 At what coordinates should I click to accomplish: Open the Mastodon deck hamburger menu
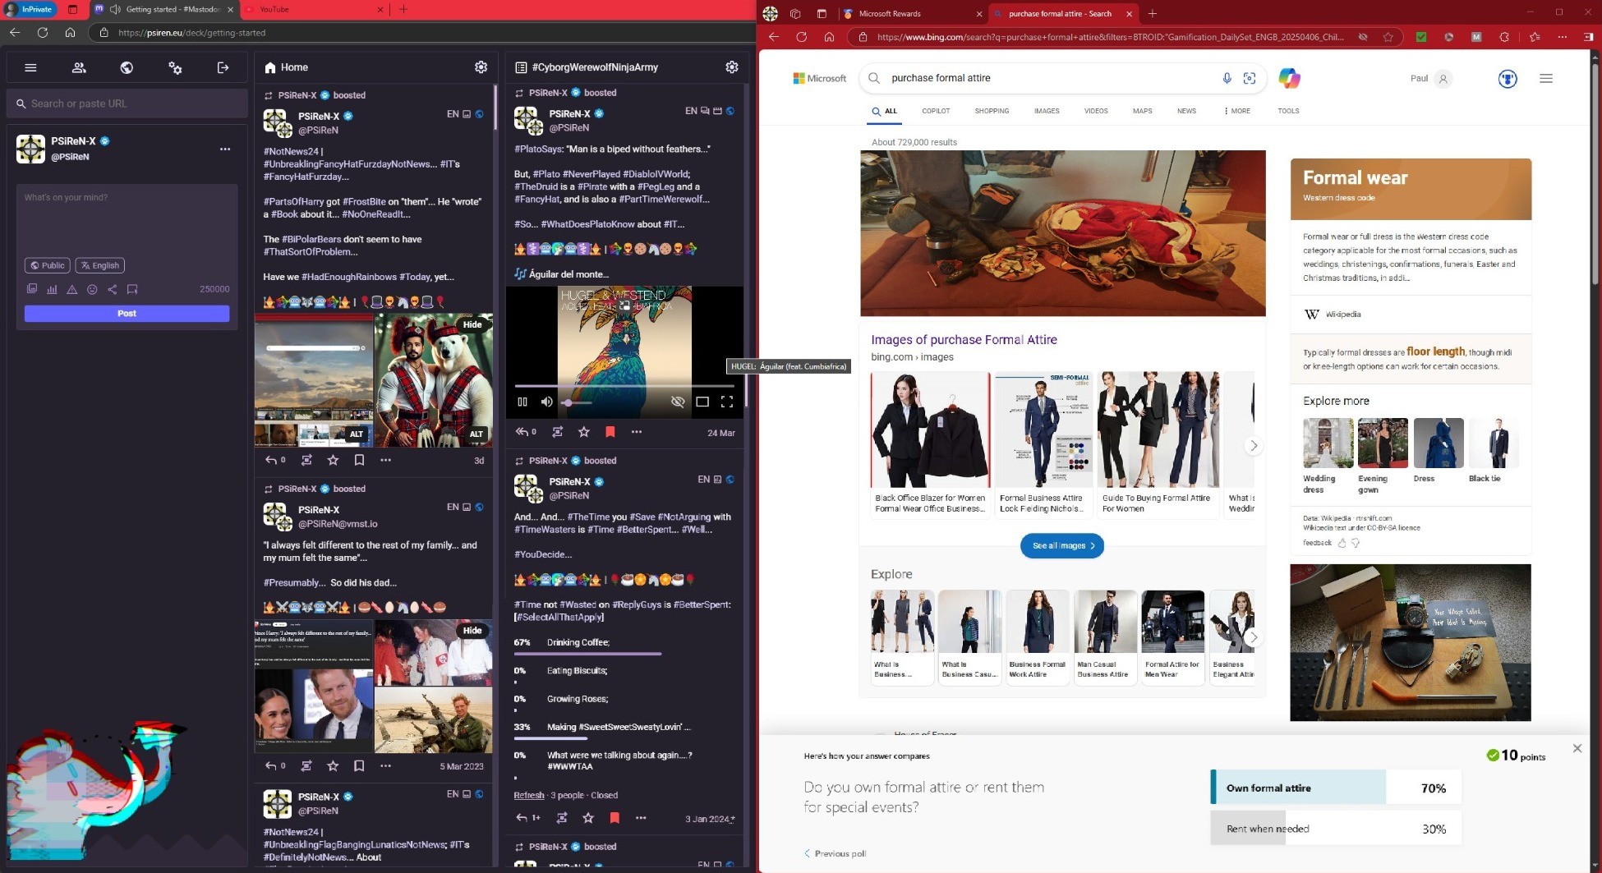[30, 68]
